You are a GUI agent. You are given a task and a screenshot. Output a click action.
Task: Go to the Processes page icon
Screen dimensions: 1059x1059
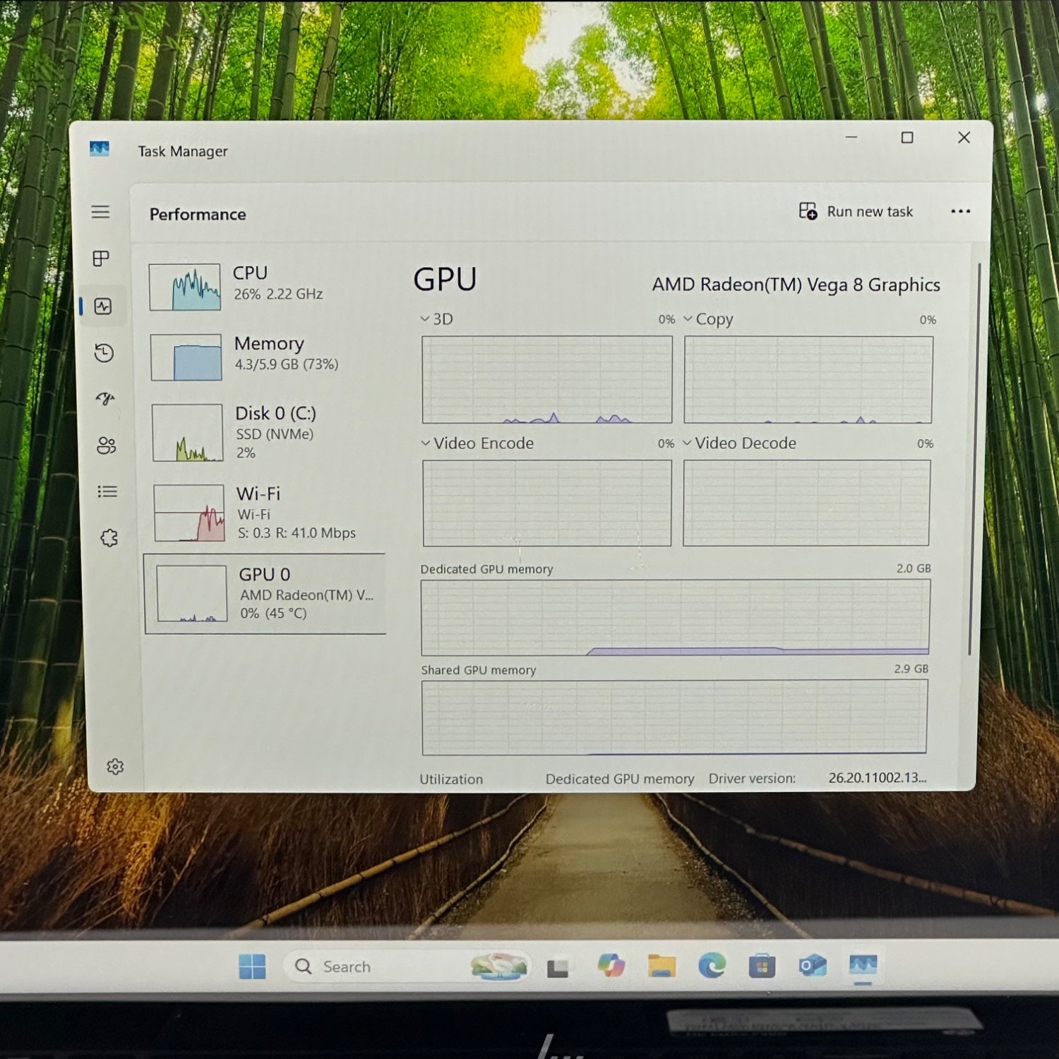point(101,258)
